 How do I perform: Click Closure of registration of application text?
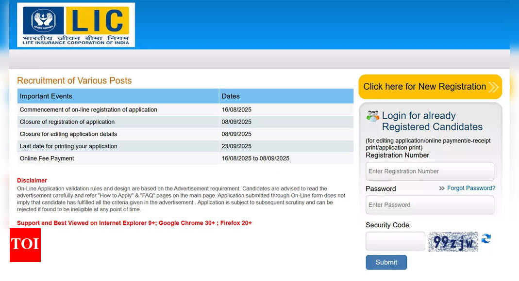(x=67, y=122)
